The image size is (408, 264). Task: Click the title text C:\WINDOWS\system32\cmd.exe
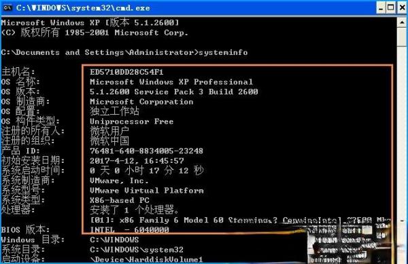tap(83, 8)
